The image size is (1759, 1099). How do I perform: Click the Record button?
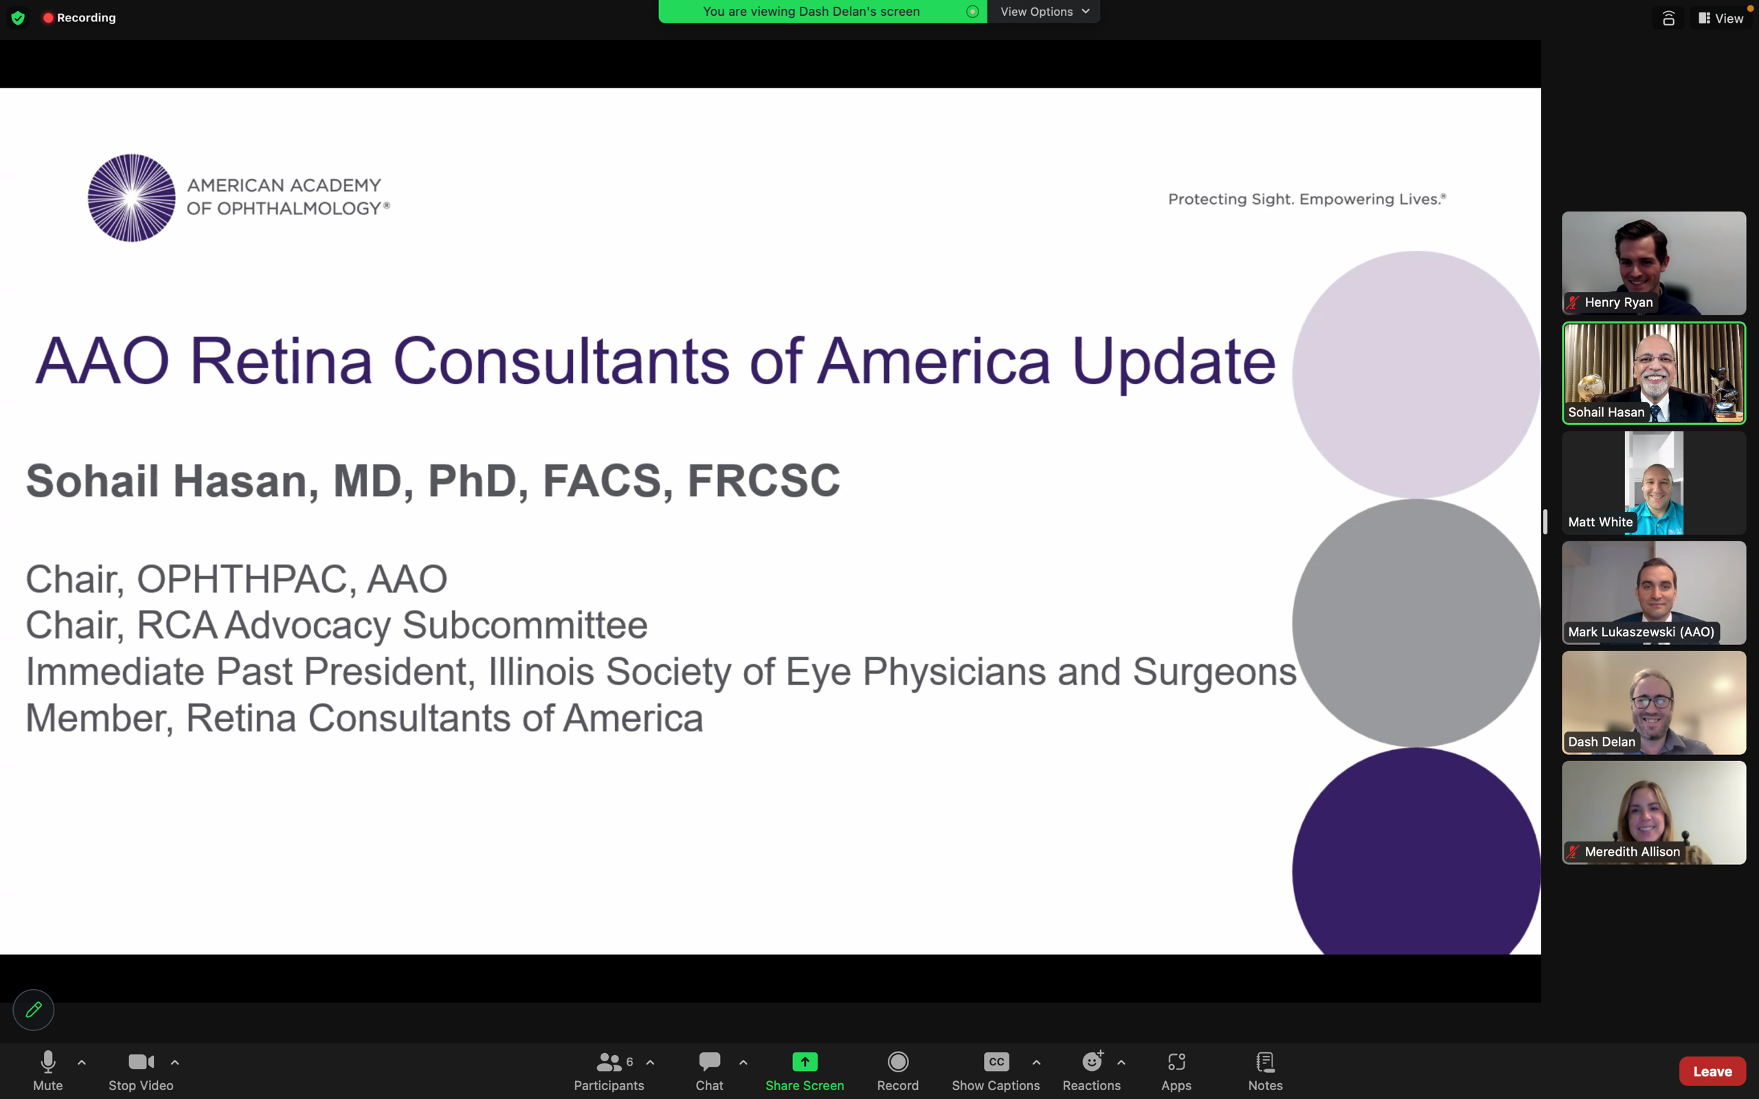[x=897, y=1071]
